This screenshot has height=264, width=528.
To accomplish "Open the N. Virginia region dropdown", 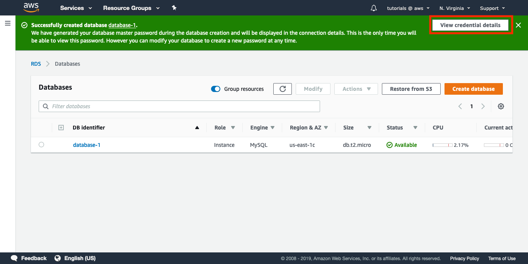I will pyautogui.click(x=455, y=8).
